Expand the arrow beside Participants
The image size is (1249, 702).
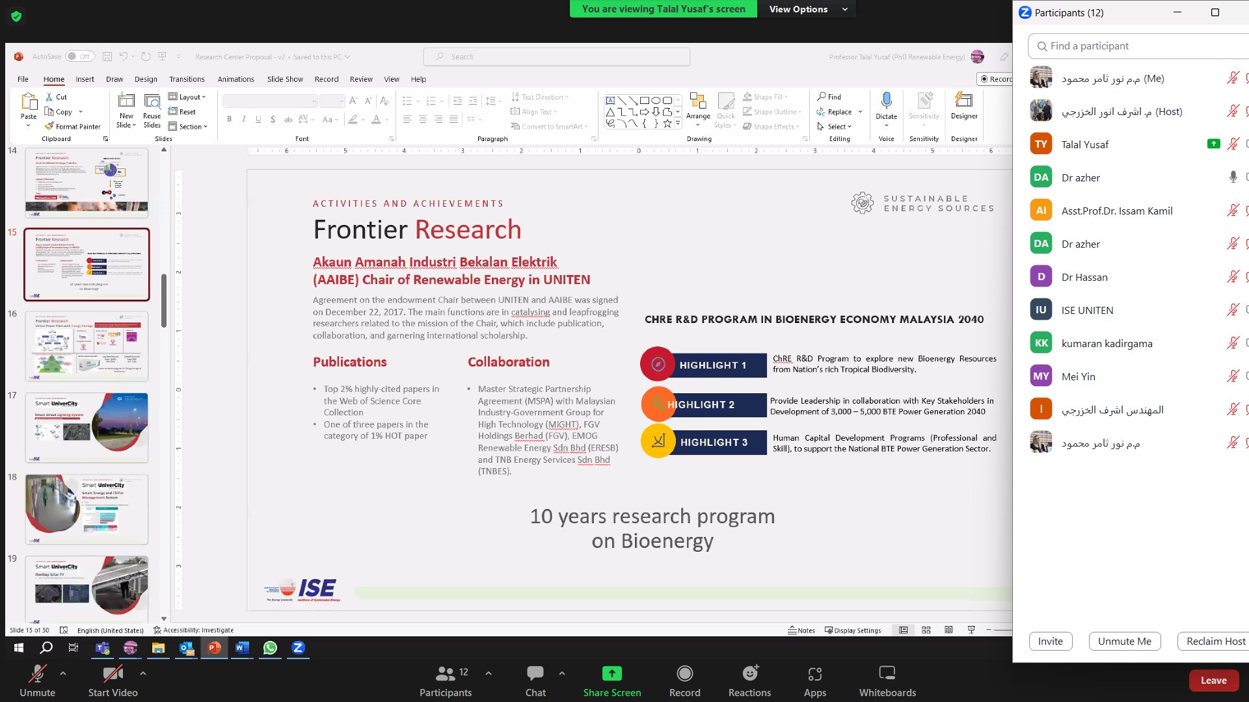489,673
